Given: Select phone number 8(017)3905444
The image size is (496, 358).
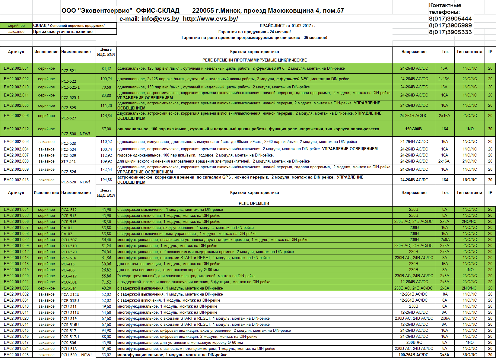Looking at the screenshot, I should (450, 19).
